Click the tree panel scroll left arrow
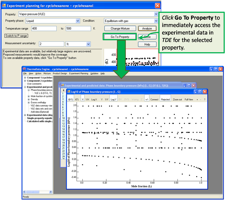Screen dimensions: 226x200 click(24, 192)
